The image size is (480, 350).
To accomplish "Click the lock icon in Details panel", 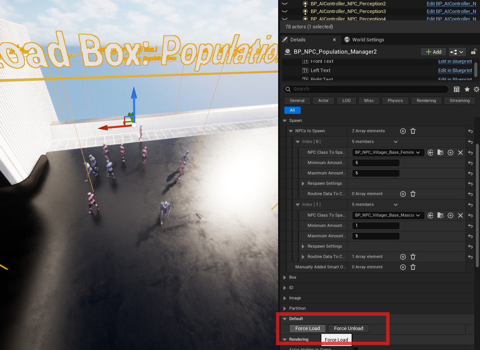I will pos(473,52).
